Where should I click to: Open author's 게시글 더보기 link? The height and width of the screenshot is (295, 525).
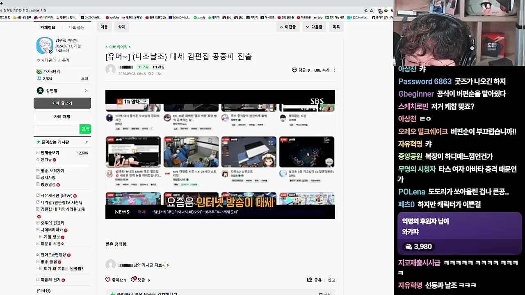[x=144, y=265]
